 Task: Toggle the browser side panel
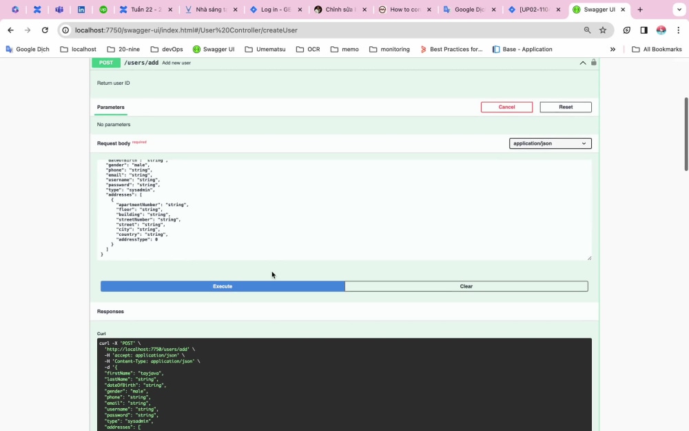644,30
